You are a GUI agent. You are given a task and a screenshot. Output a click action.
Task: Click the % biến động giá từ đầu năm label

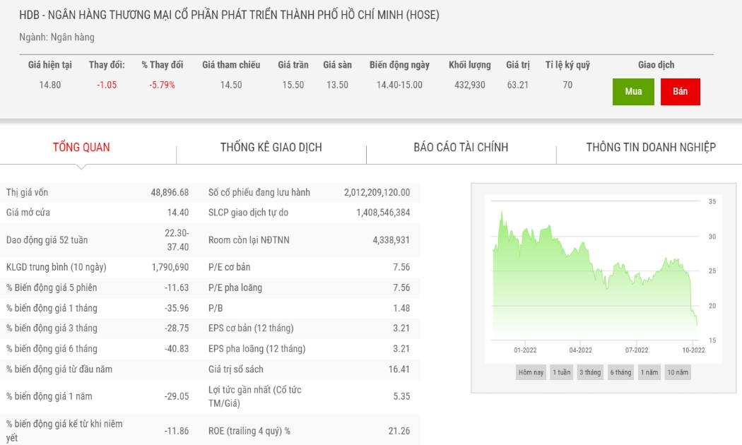pos(59,369)
